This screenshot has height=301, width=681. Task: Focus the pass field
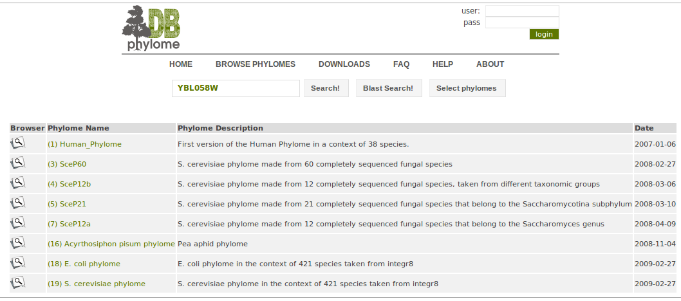click(522, 23)
